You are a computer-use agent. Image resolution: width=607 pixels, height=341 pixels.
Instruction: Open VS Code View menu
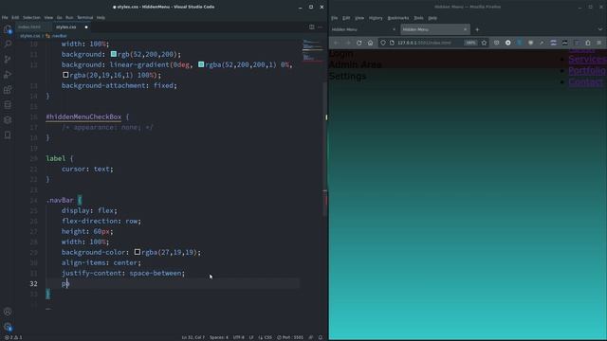click(x=48, y=17)
